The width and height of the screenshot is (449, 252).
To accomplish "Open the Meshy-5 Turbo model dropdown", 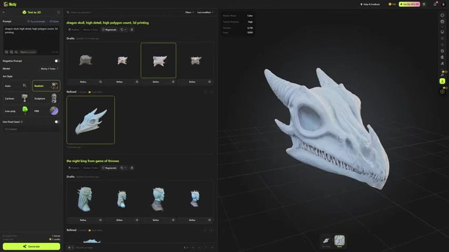I will 49,69.
